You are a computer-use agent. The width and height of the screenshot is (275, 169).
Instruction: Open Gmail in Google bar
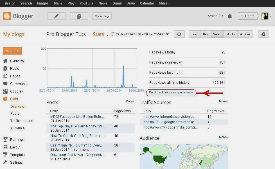pyautogui.click(x=117, y=3)
